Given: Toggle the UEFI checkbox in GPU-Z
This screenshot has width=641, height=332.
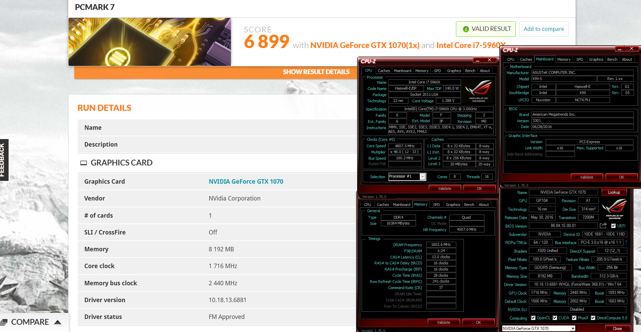Looking at the screenshot, I should pyautogui.click(x=613, y=226).
